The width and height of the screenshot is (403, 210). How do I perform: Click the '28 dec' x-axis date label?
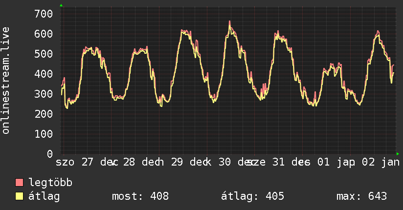143,162
